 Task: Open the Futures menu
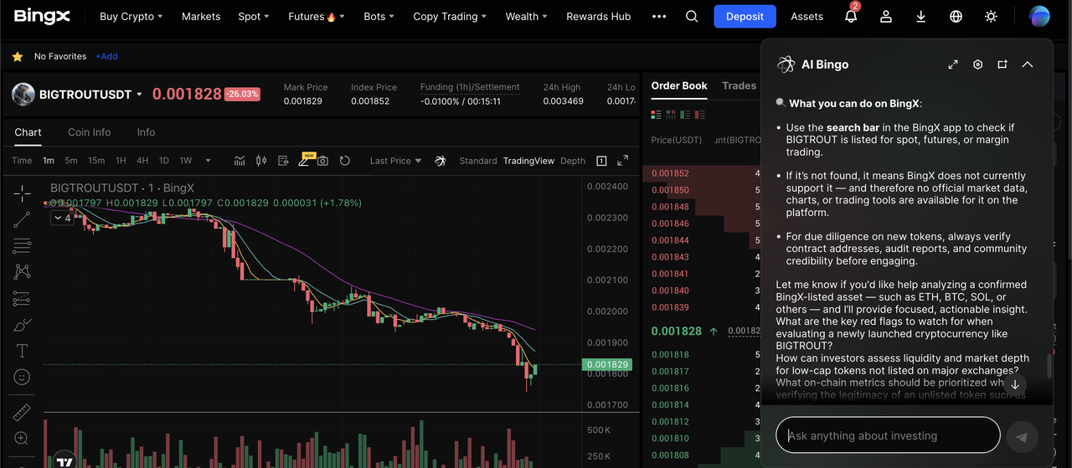(312, 17)
